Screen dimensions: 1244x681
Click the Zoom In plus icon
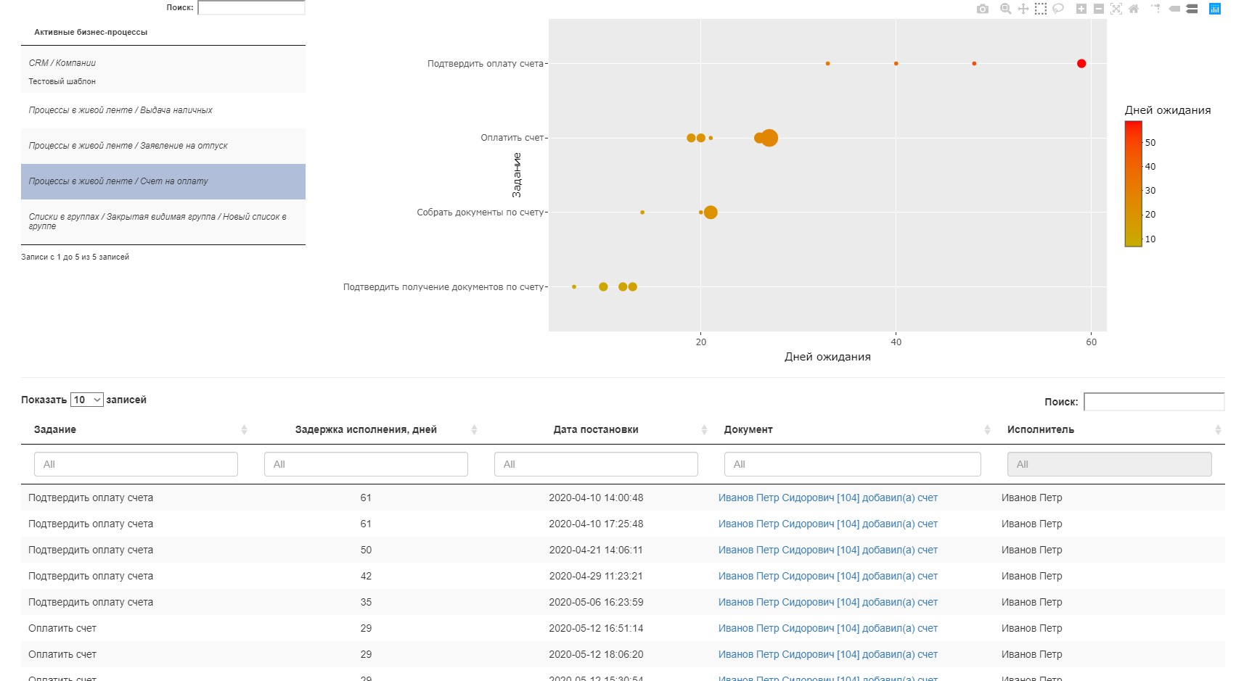(x=1081, y=9)
